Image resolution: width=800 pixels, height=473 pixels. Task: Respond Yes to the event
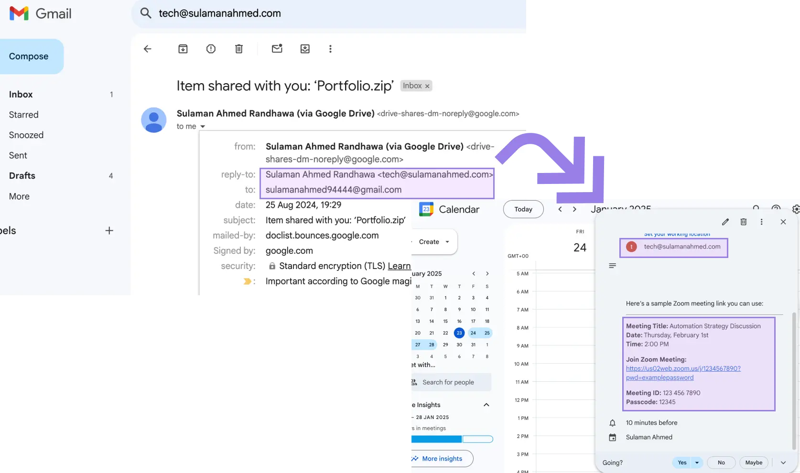click(x=682, y=462)
